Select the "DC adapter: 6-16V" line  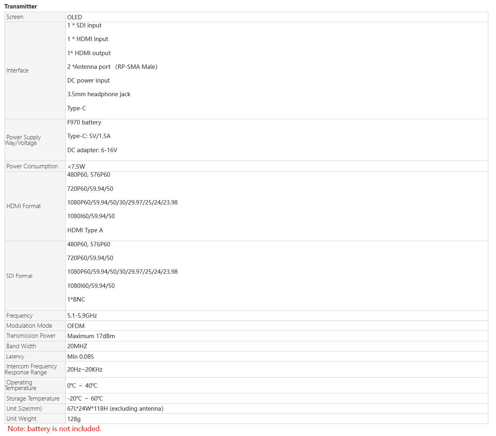(92, 150)
